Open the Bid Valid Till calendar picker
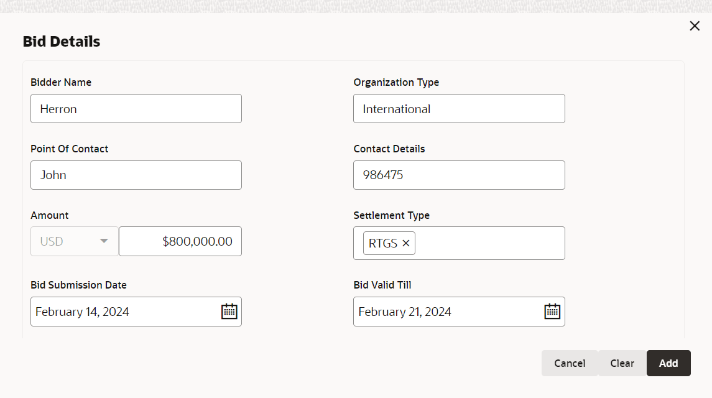712x398 pixels. [552, 312]
